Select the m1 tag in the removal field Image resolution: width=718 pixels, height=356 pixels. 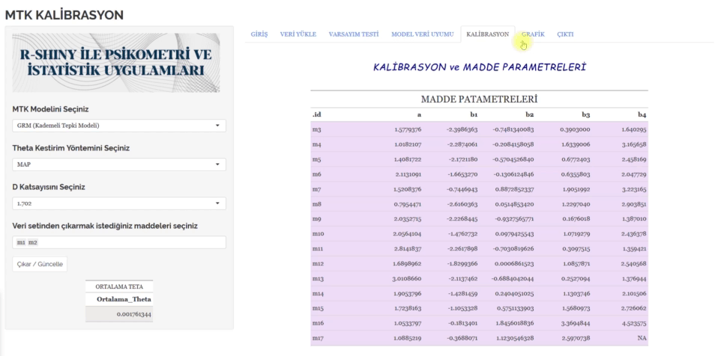point(20,242)
